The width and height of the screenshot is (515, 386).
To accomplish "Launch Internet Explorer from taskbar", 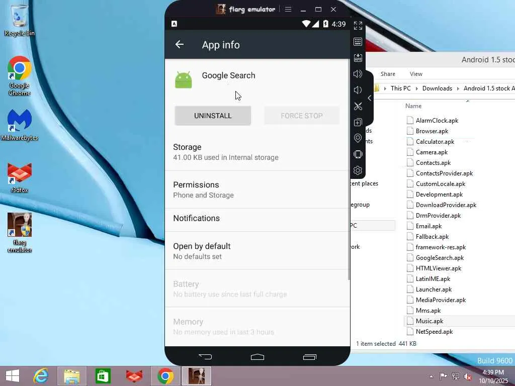I will [x=41, y=376].
